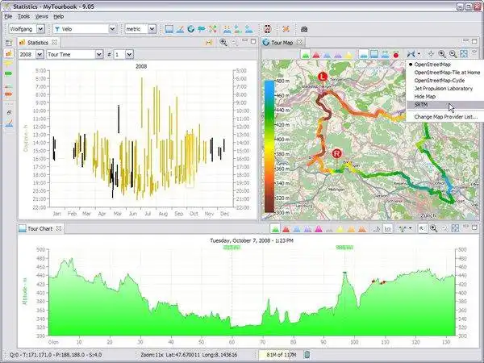Toggle magenta graph in Tour Chart toolbar
The width and height of the screenshot is (484, 363).
[319, 229]
